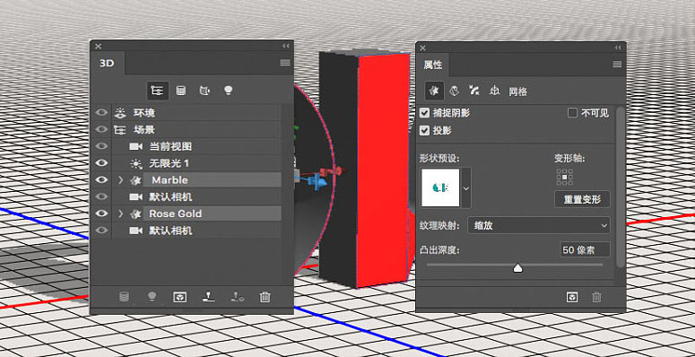Select the 默认相机 row under Rose Gold
Viewport: 695px width, 357px height.
tap(196, 231)
